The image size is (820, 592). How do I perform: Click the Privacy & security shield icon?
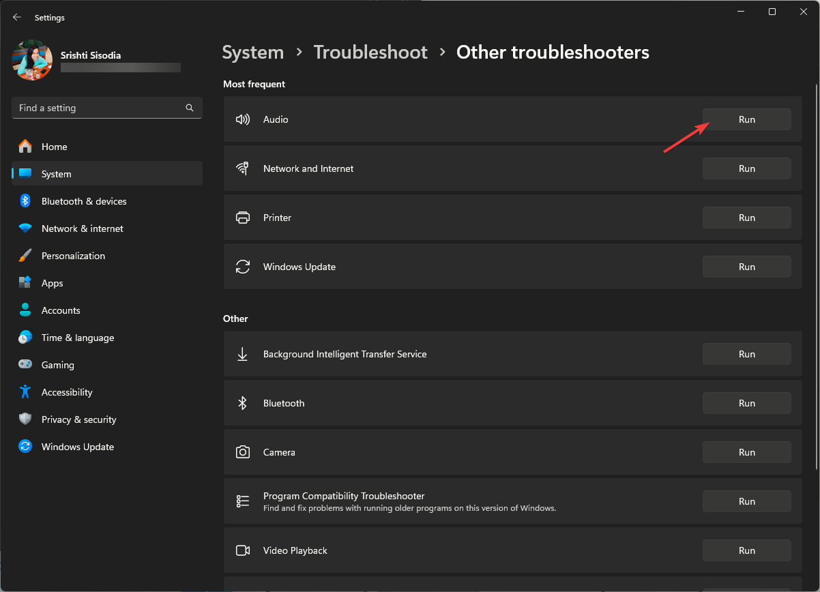(x=25, y=419)
